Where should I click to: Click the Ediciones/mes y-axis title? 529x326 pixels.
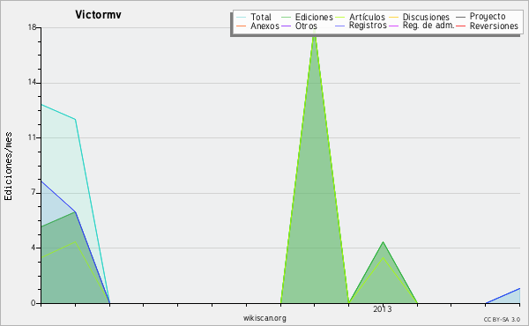click(8, 167)
